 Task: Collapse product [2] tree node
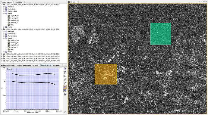[x=2, y=29]
